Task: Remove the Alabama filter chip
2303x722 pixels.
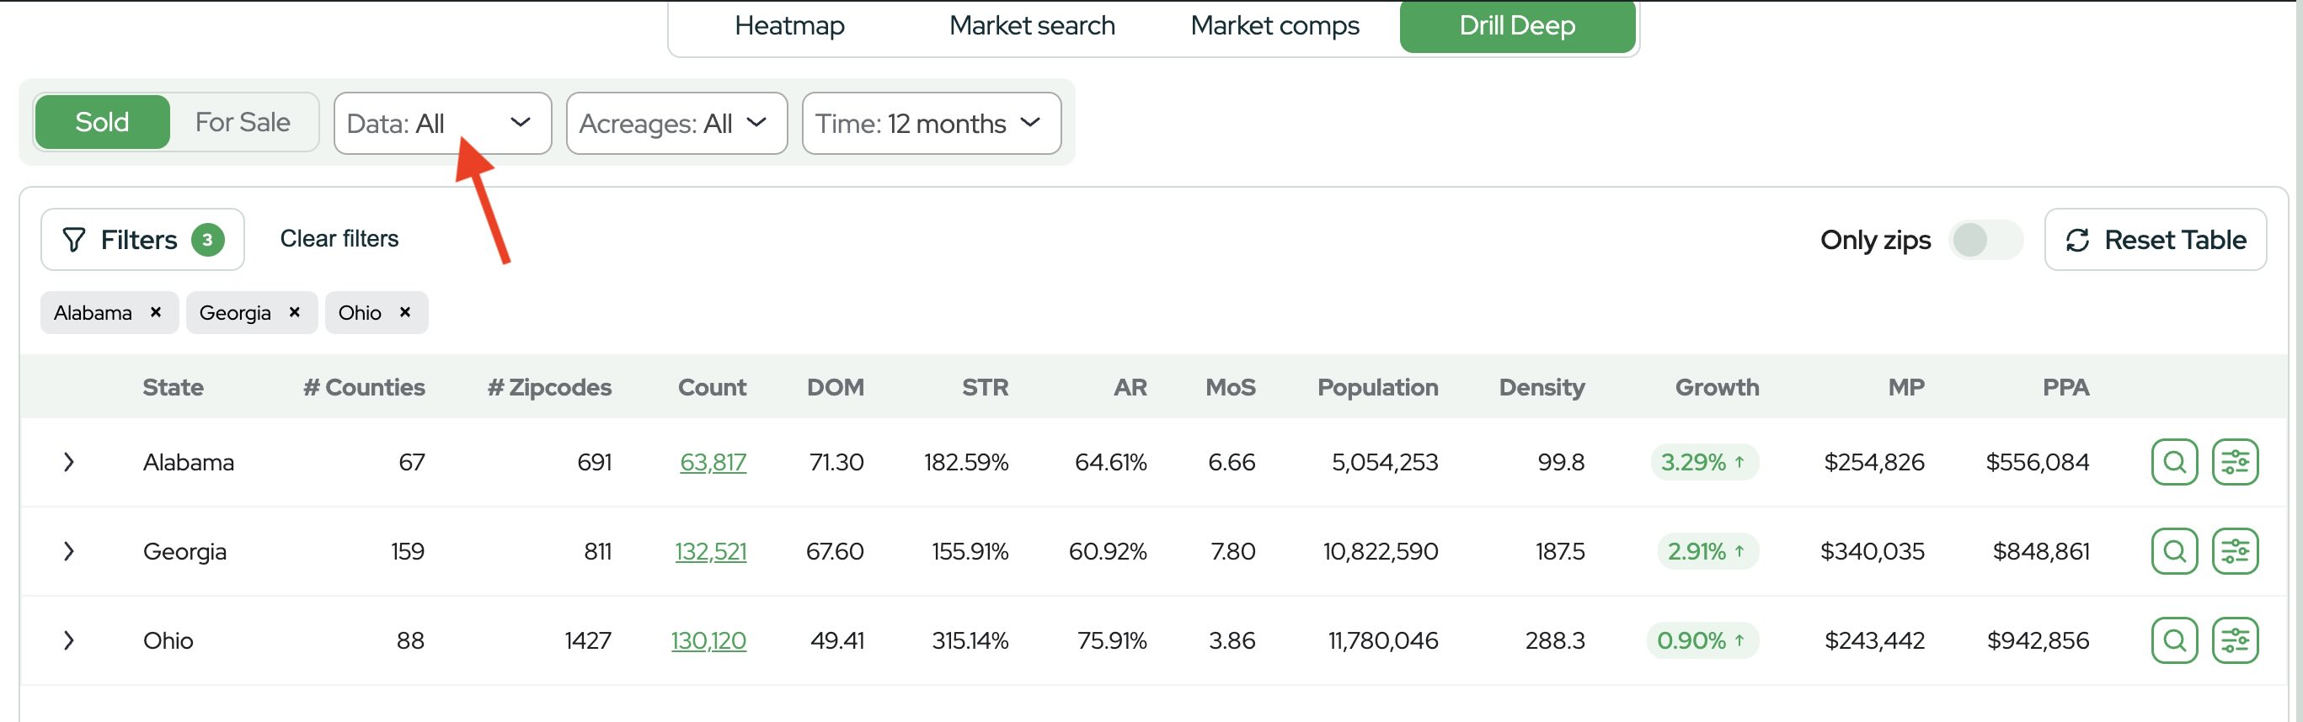Action: [156, 313]
